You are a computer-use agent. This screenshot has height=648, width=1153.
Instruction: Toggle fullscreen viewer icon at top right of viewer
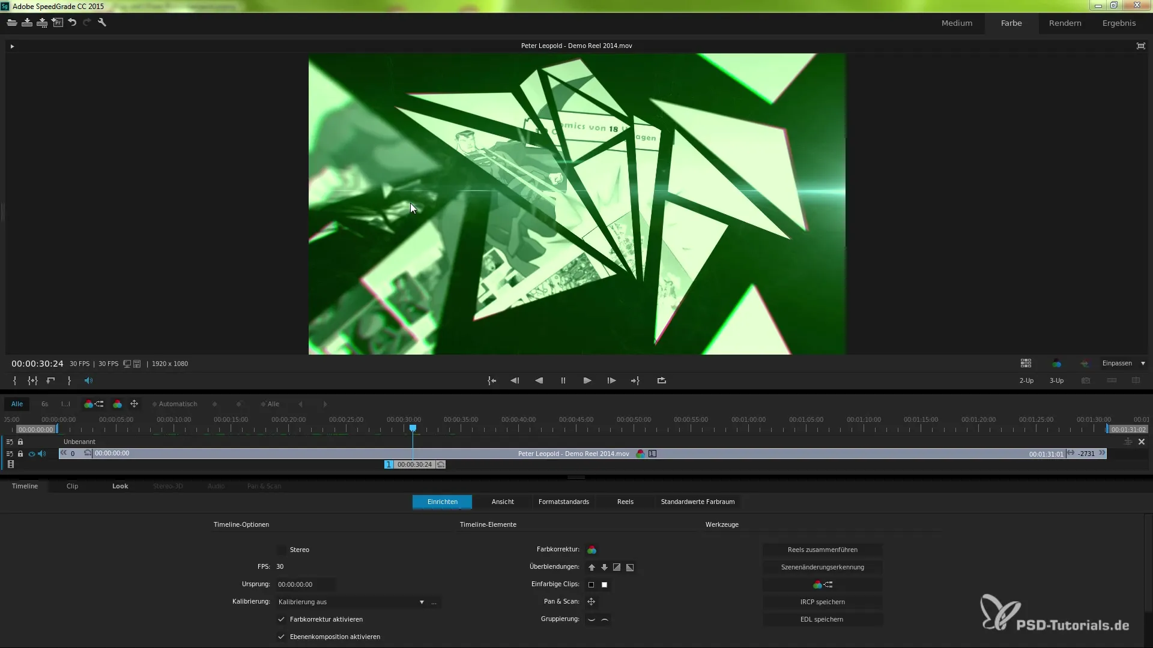[1141, 46]
